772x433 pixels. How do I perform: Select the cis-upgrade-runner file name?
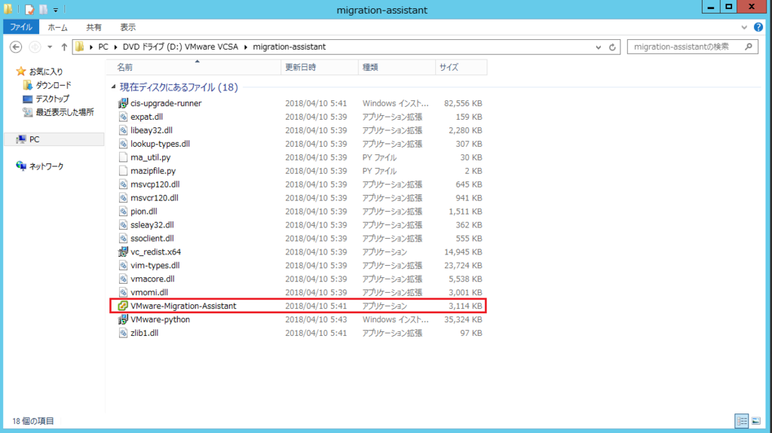click(x=166, y=103)
